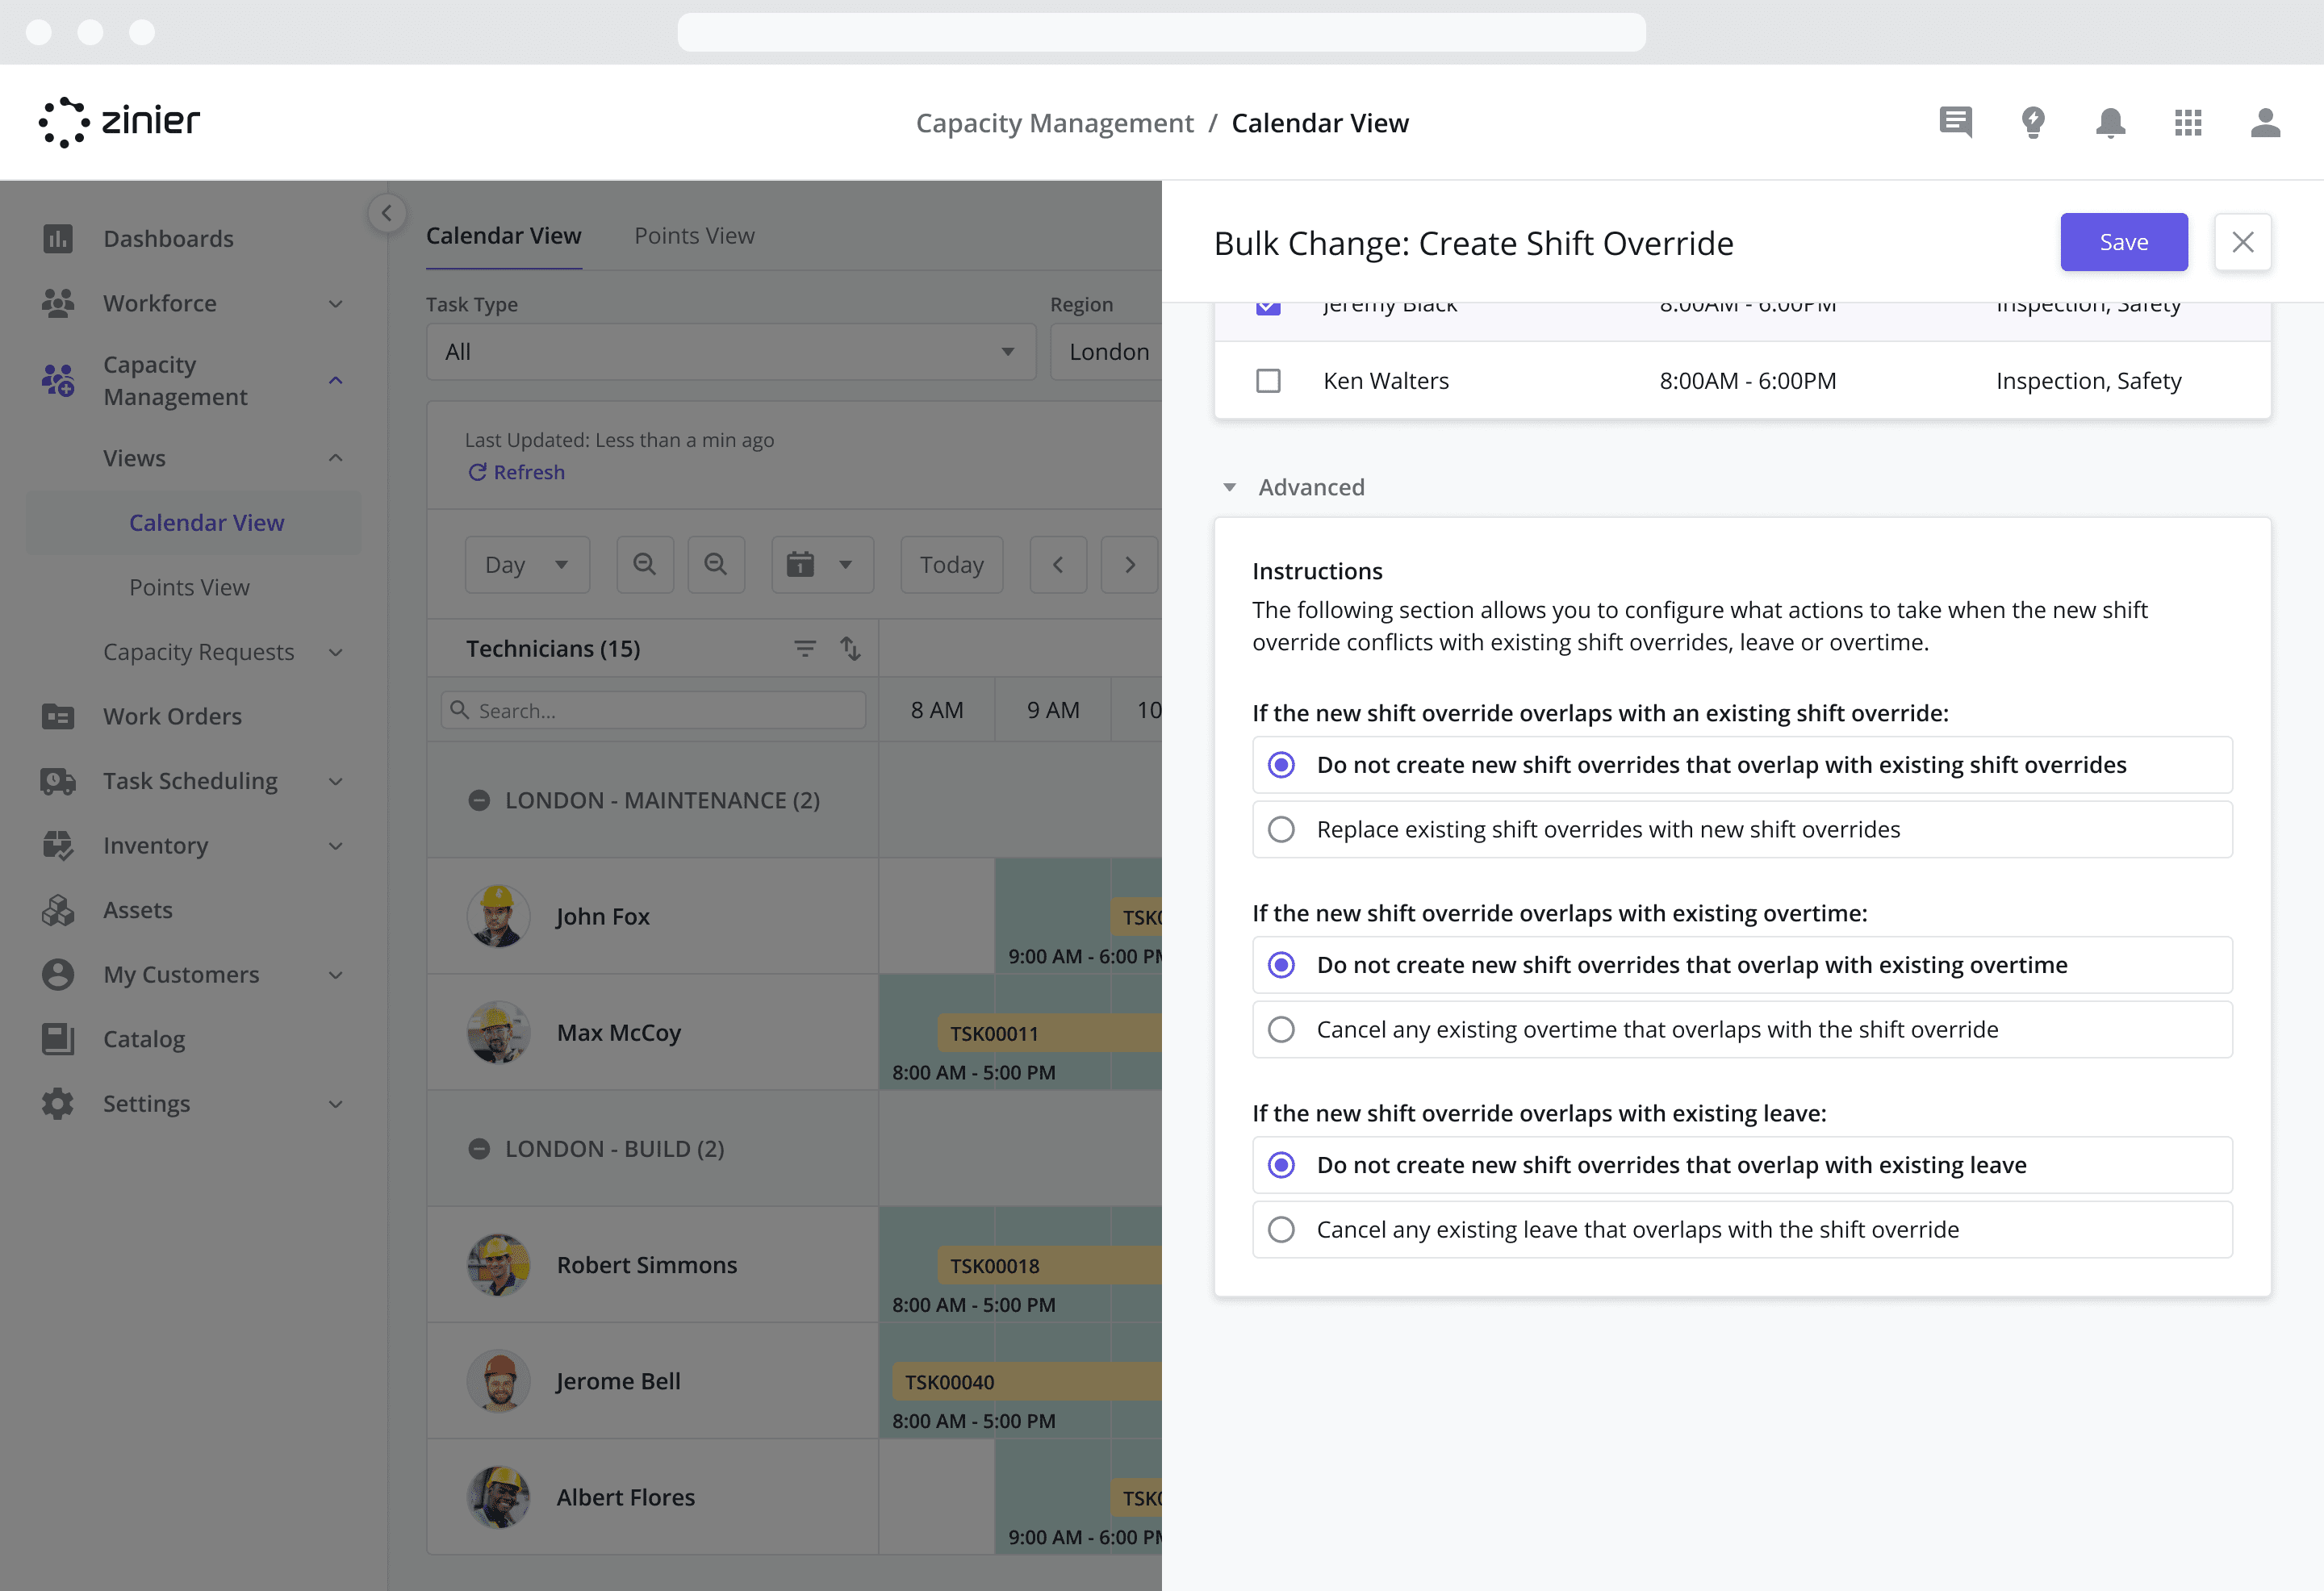Click the Refresh link

(516, 472)
